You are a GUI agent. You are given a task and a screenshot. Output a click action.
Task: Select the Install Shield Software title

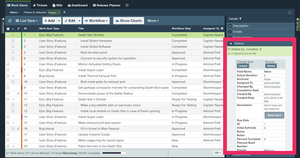click(x=96, y=47)
